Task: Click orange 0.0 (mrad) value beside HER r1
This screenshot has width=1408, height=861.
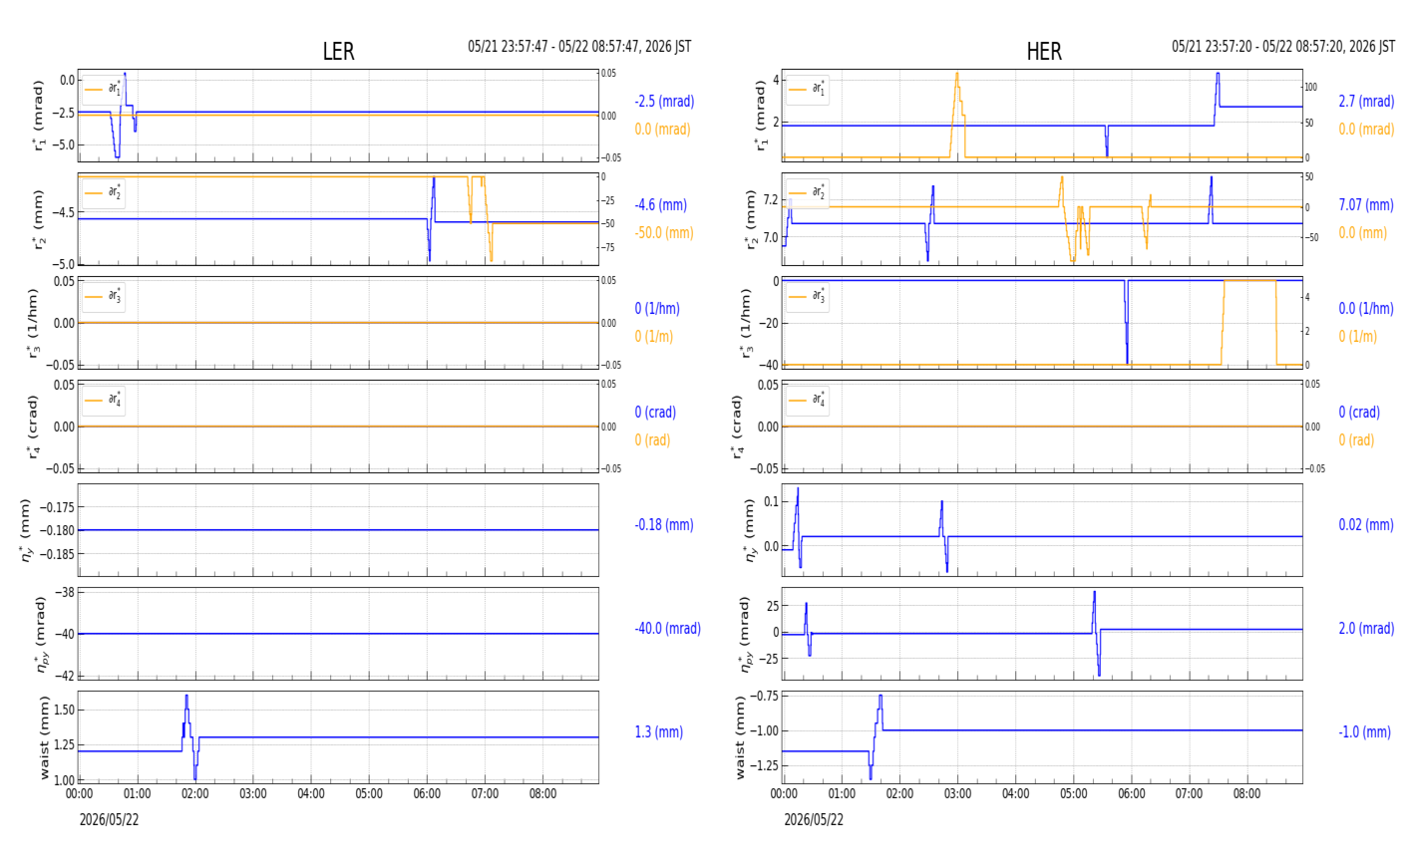Action: coord(1366,130)
